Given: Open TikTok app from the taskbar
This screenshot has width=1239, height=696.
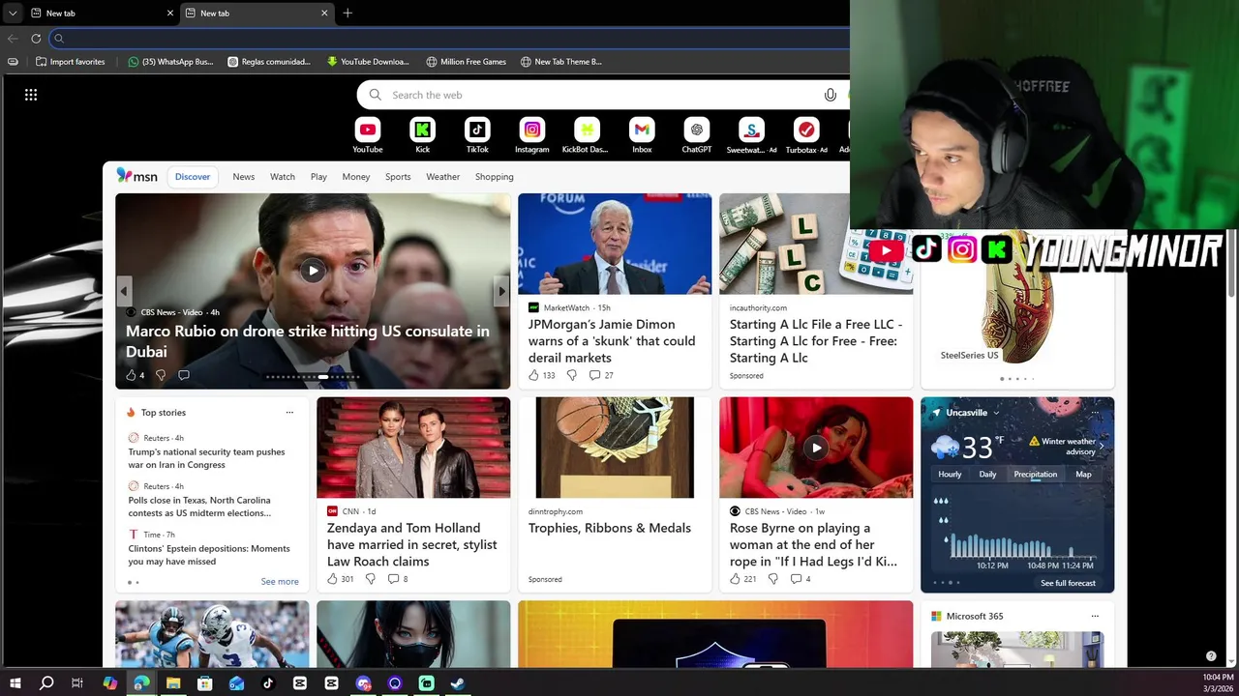Looking at the screenshot, I should click(268, 683).
